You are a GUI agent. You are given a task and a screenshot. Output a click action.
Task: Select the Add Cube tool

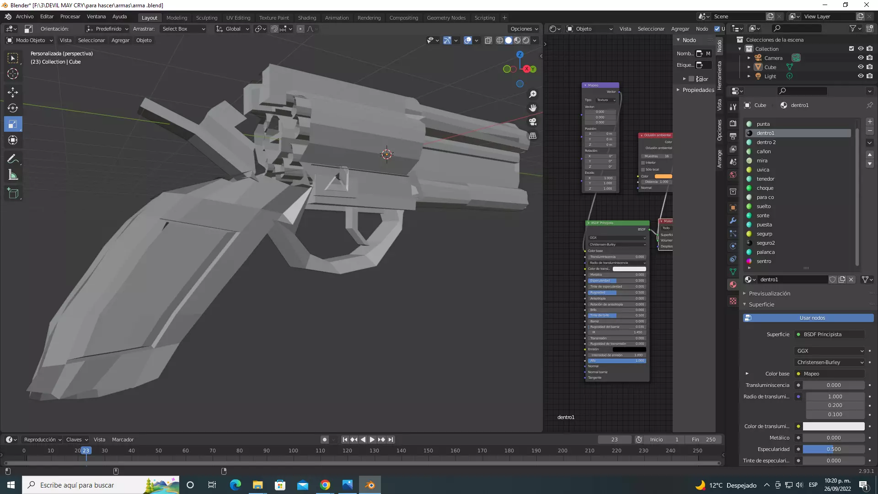13,193
